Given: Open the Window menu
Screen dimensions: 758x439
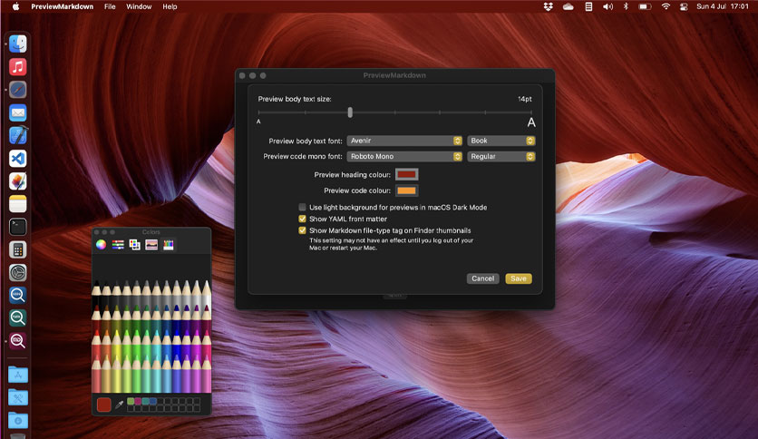Looking at the screenshot, I should click(x=139, y=6).
